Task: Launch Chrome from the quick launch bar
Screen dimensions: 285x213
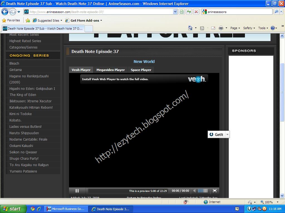Action: (x=33, y=209)
